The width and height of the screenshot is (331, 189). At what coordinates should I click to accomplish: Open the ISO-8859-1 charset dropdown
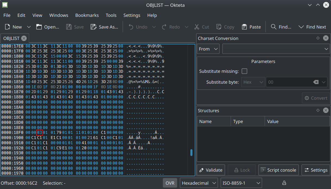click(x=241, y=183)
